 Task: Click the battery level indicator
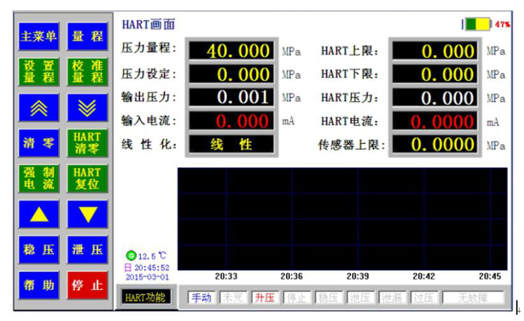tap(477, 24)
